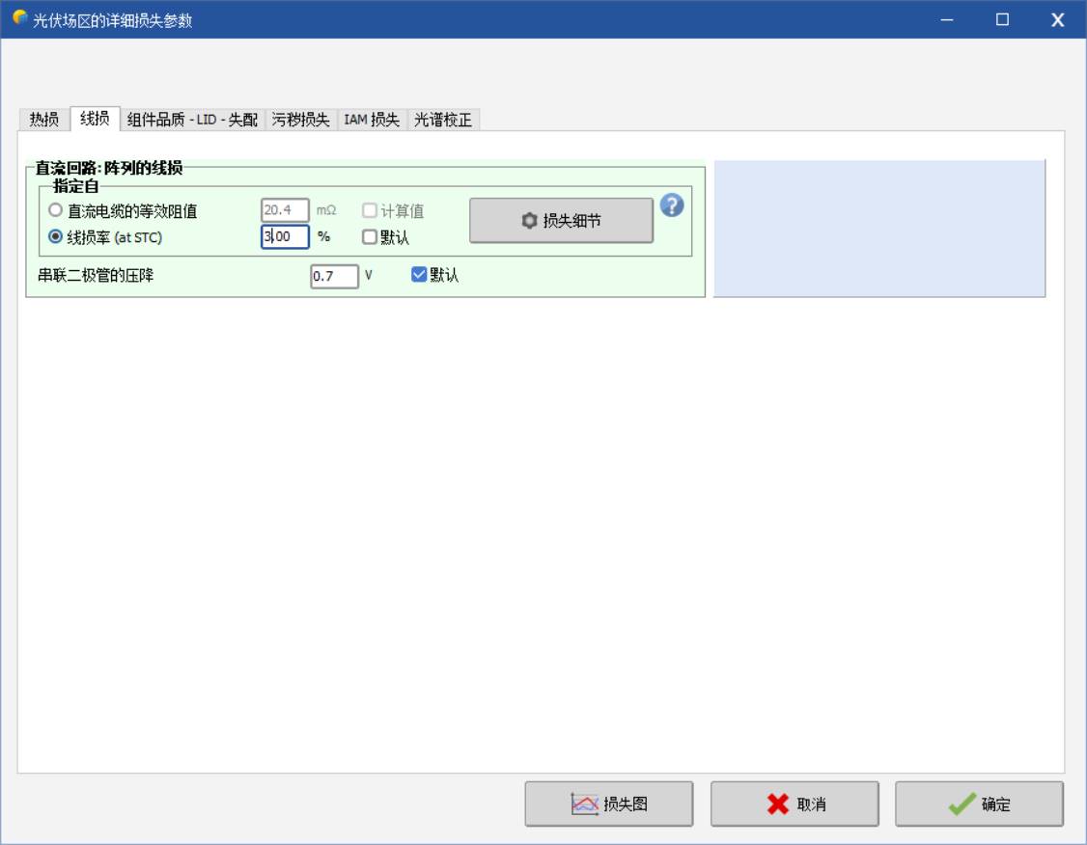Show the 损失图 loss diagram
The height and width of the screenshot is (845, 1087).
click(x=608, y=804)
